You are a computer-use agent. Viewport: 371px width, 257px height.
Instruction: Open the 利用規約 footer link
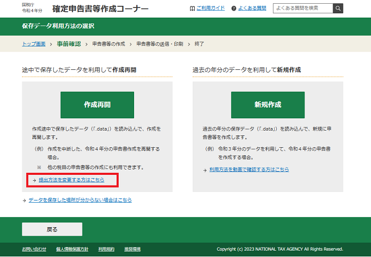tap(106, 249)
